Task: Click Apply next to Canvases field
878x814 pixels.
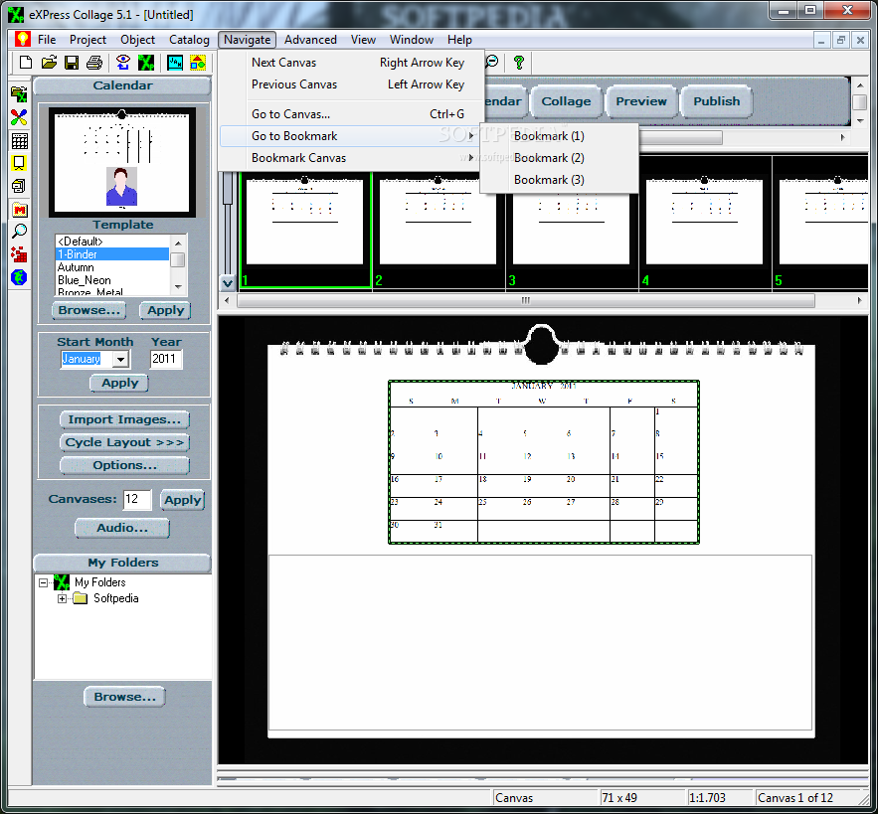Action: pos(182,499)
